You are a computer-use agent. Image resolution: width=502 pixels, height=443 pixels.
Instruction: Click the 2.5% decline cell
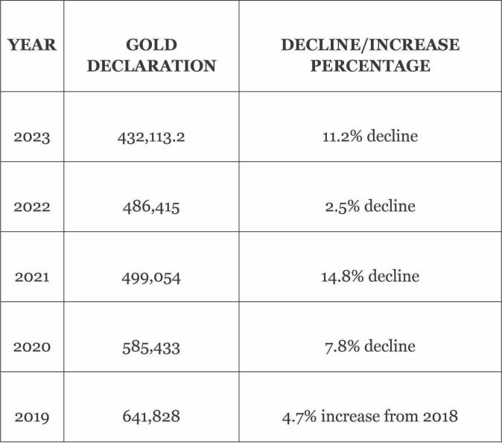(x=370, y=207)
